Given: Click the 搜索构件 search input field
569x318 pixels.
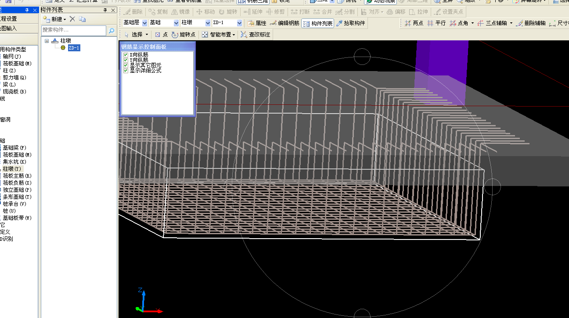Looking at the screenshot, I should coord(74,31).
